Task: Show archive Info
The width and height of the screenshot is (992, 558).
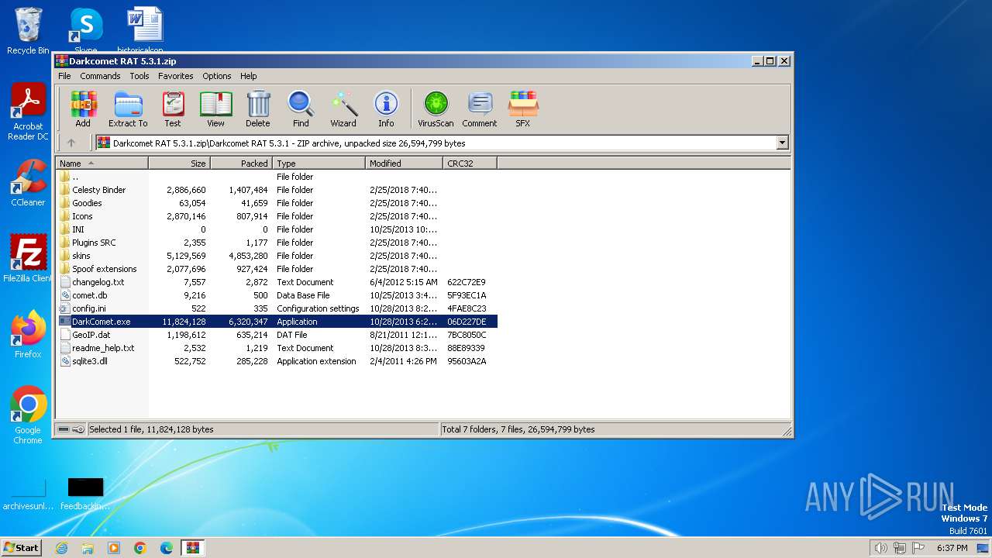Action: (x=386, y=108)
